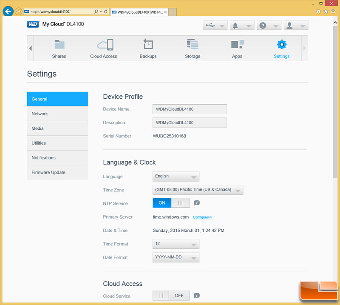Open the Shares folder icon
This screenshot has height=305, width=340.
tap(59, 45)
